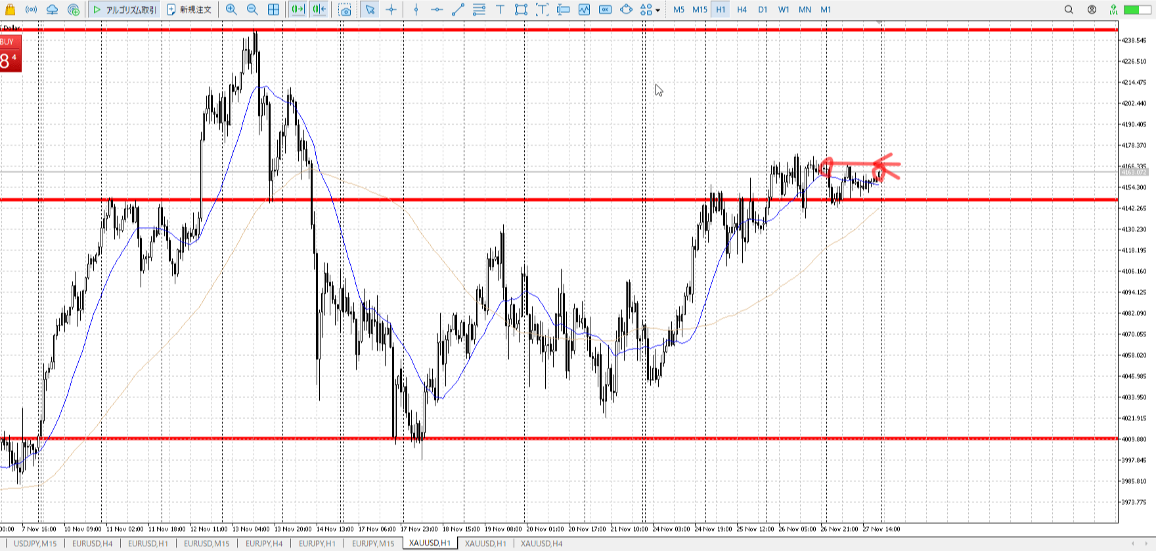1156x551 pixels.
Task: Click the 新規注文 new order button
Action: pos(189,9)
